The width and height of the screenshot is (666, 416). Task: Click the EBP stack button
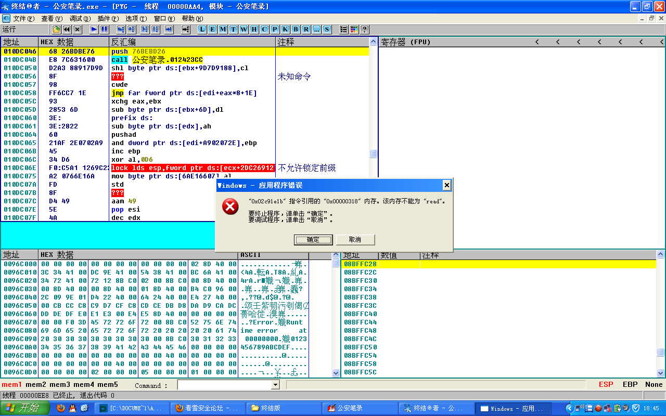pos(630,385)
